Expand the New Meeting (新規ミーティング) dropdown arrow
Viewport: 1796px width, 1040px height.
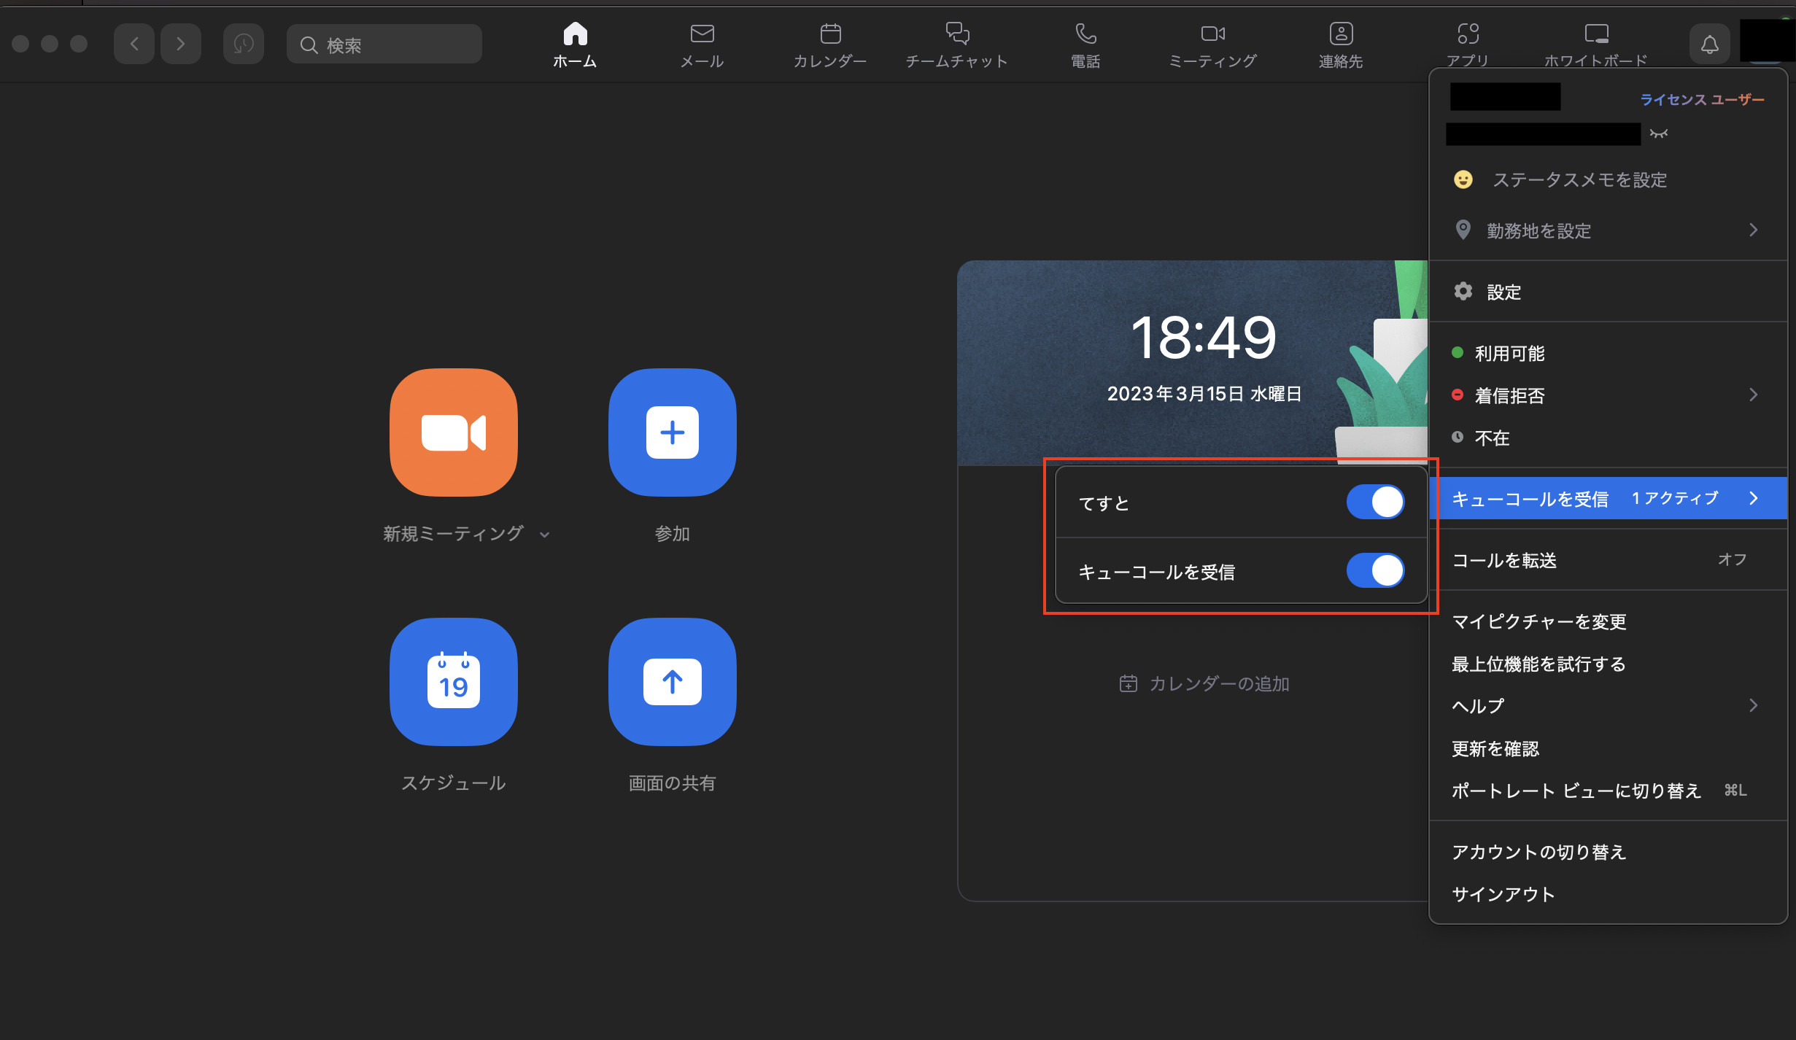(x=544, y=535)
